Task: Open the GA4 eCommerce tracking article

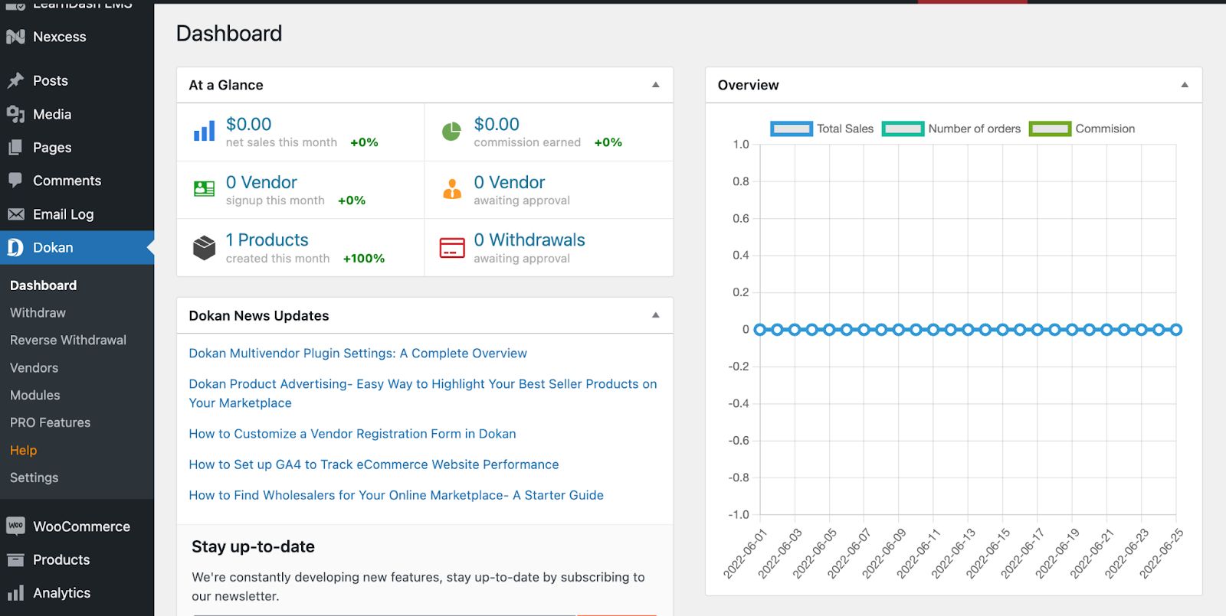Action: tap(374, 464)
